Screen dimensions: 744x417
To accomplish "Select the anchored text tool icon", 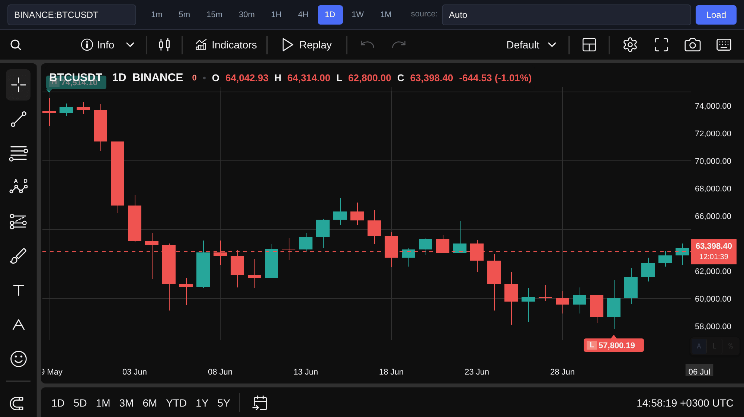I will (x=18, y=325).
